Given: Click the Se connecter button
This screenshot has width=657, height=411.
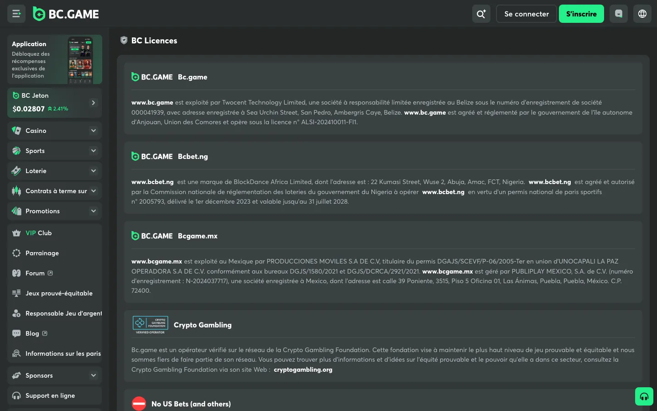Looking at the screenshot, I should pyautogui.click(x=527, y=14).
